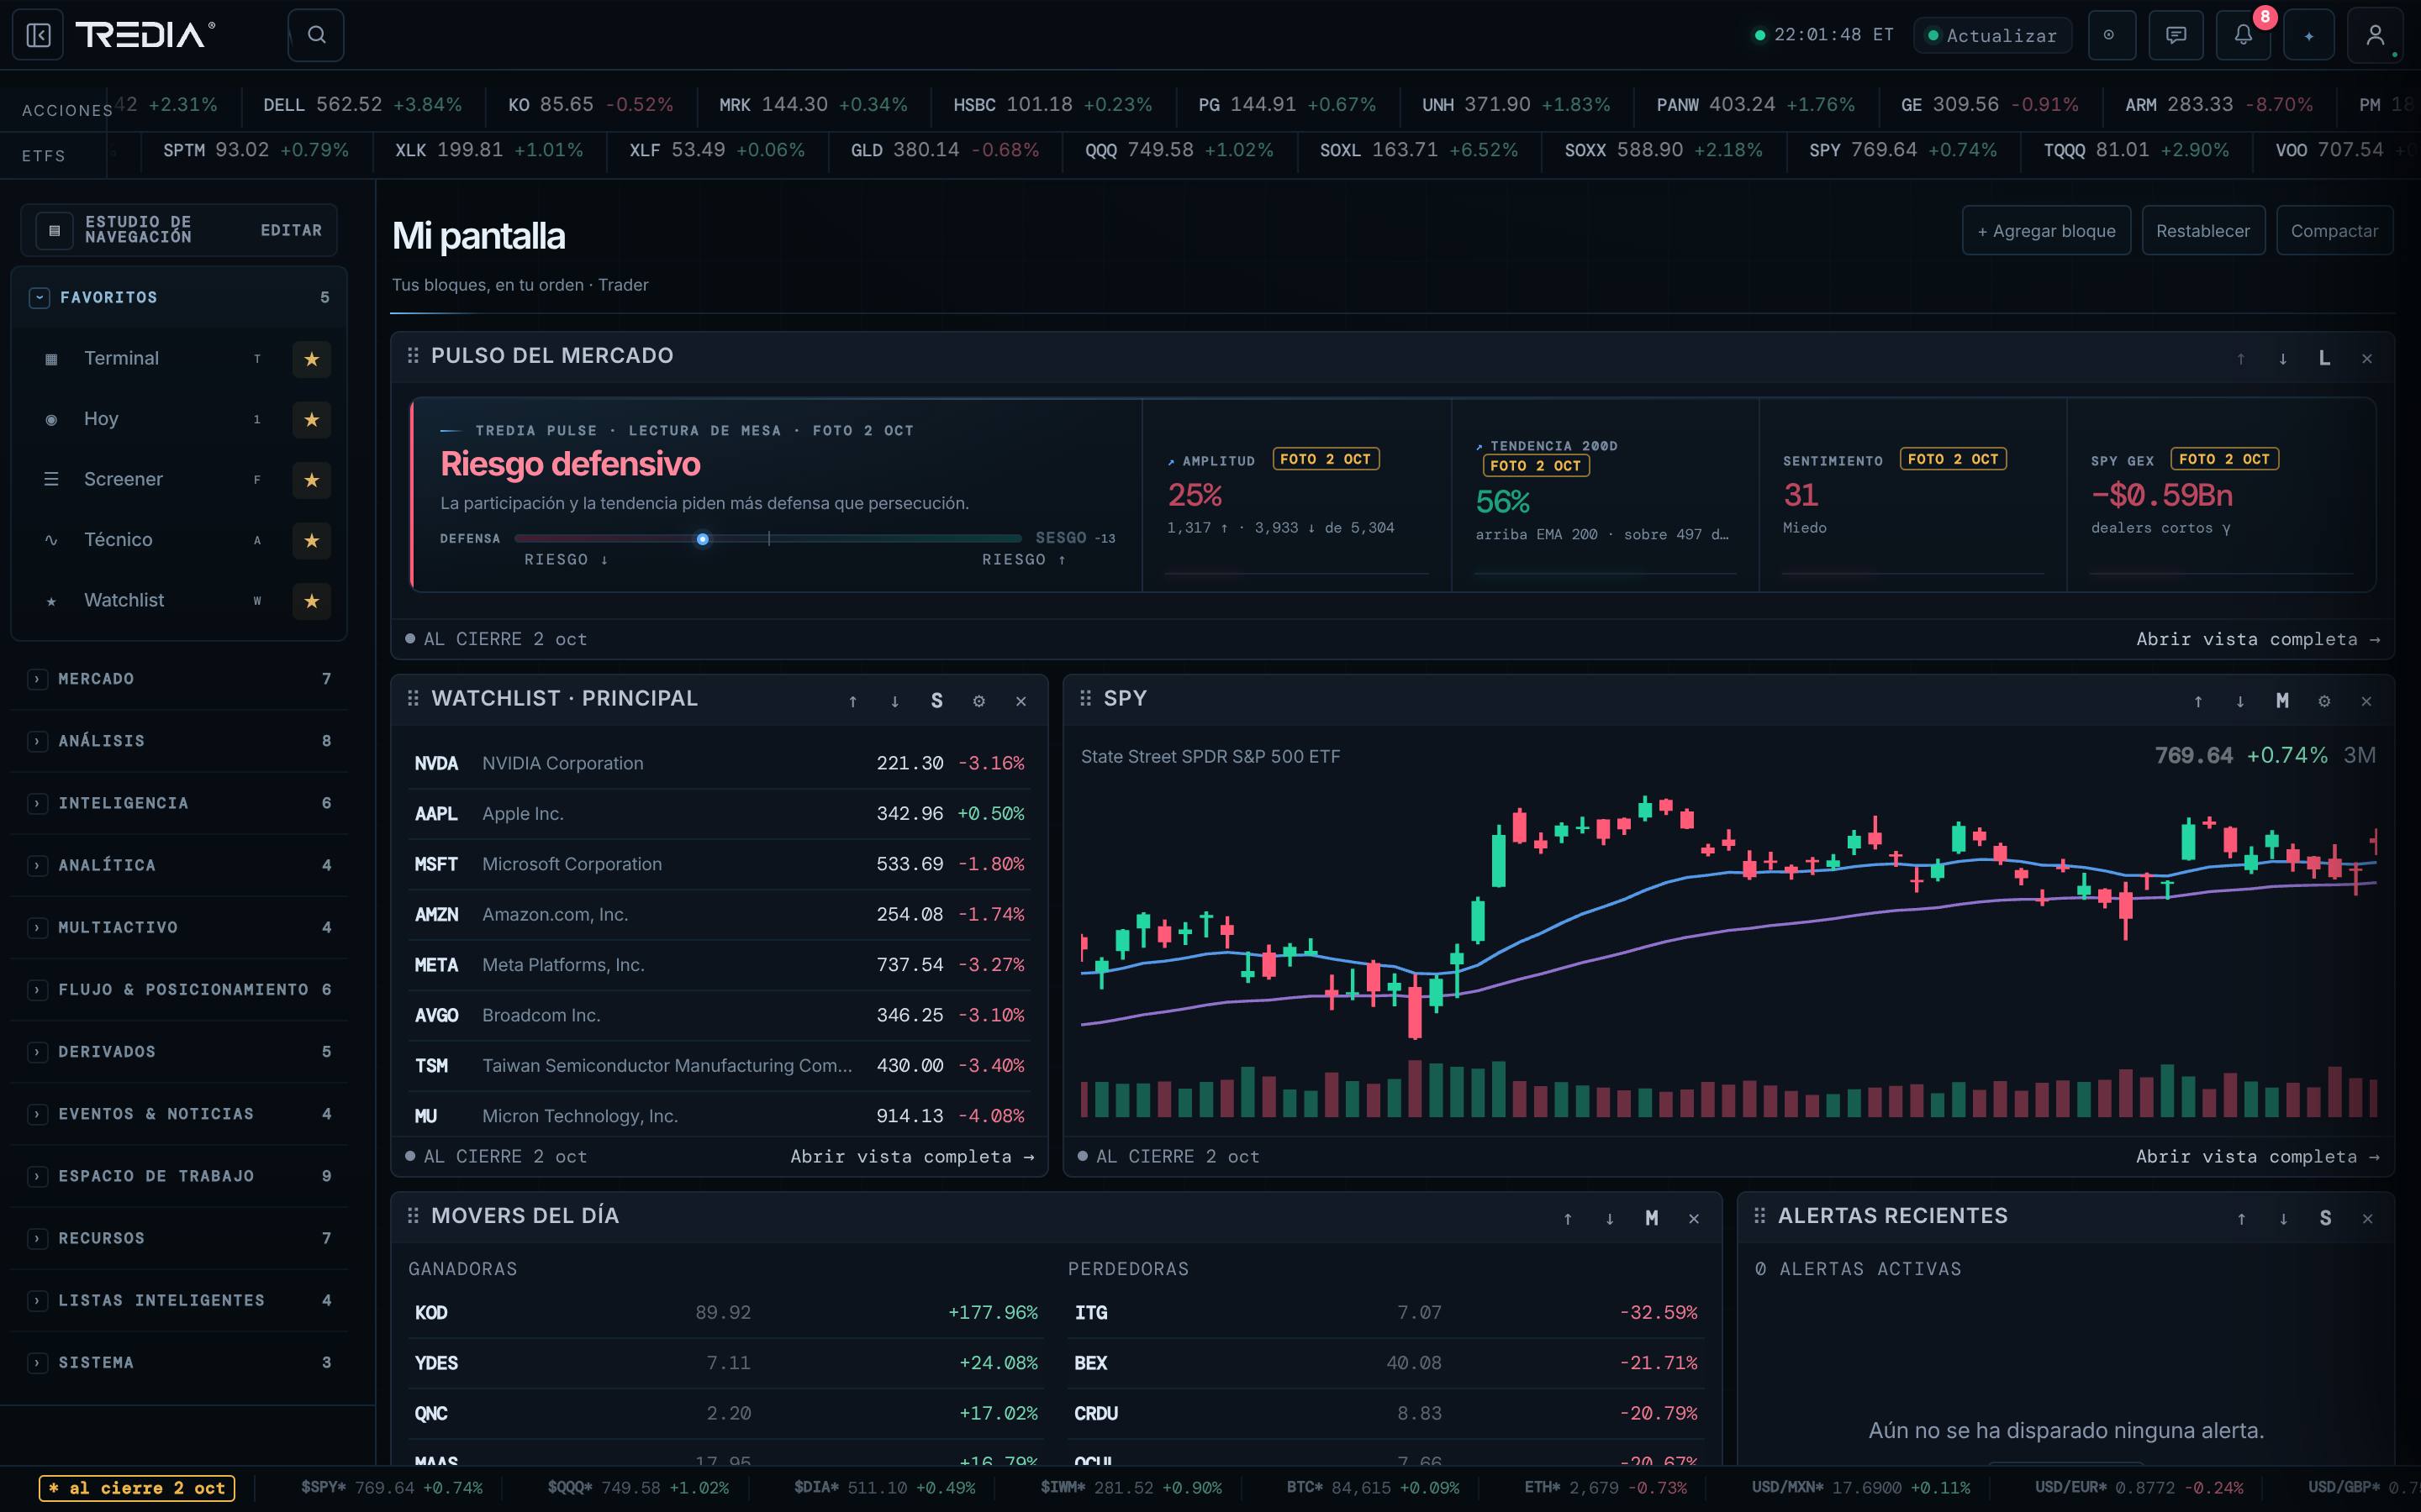The width and height of the screenshot is (2421, 1512).
Task: Open the notifications bell icon
Action: (2243, 35)
